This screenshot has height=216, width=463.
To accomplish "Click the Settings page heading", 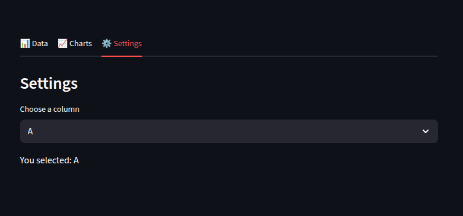I will [x=49, y=83].
